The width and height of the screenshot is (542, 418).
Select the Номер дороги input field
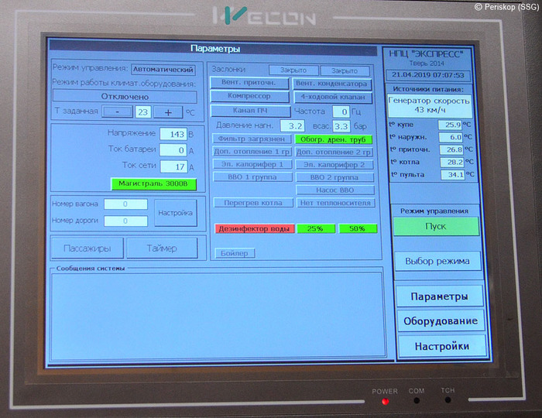coord(125,221)
